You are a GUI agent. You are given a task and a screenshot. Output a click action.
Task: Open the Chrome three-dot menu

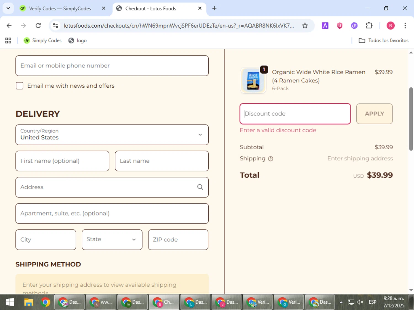click(405, 26)
